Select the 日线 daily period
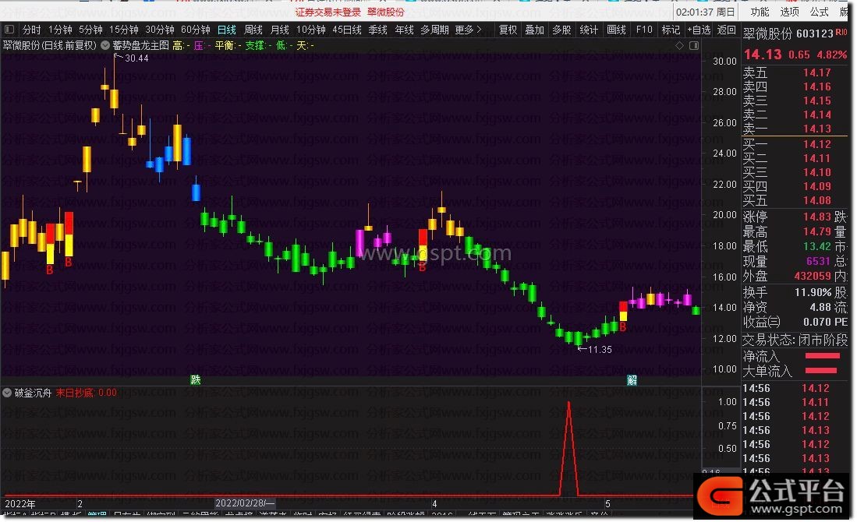 pos(227,30)
